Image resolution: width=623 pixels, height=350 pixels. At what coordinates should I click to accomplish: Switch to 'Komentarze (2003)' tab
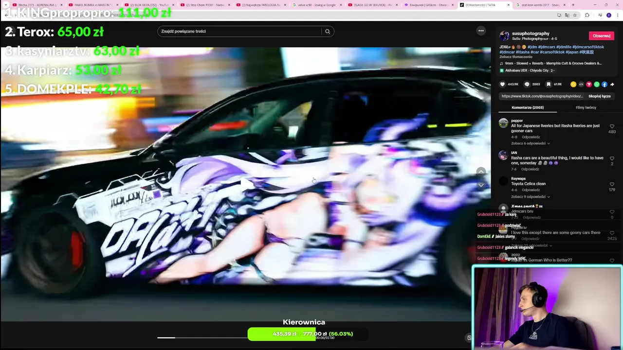tap(528, 107)
